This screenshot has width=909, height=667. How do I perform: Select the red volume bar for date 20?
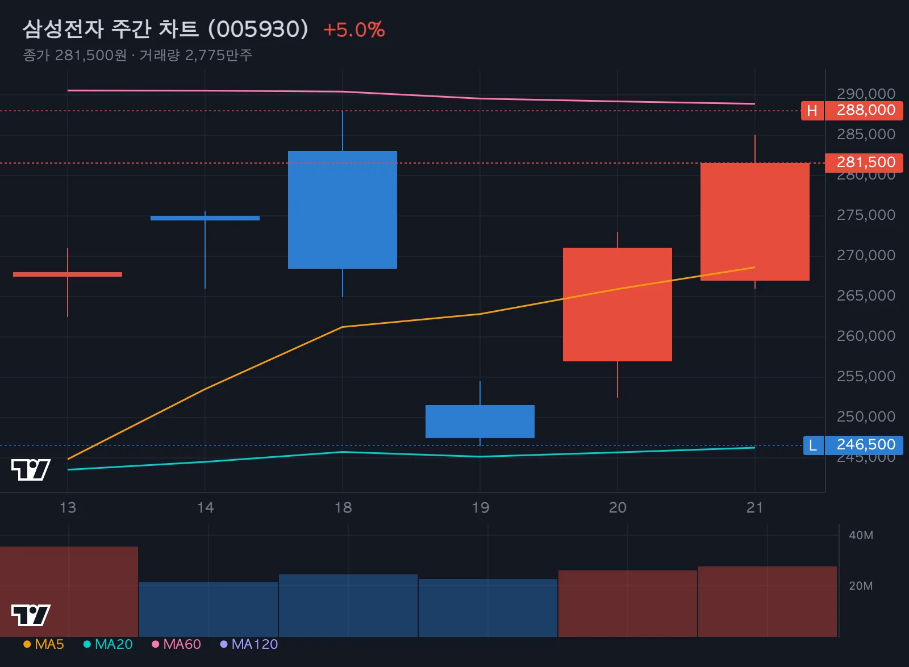pyautogui.click(x=628, y=603)
